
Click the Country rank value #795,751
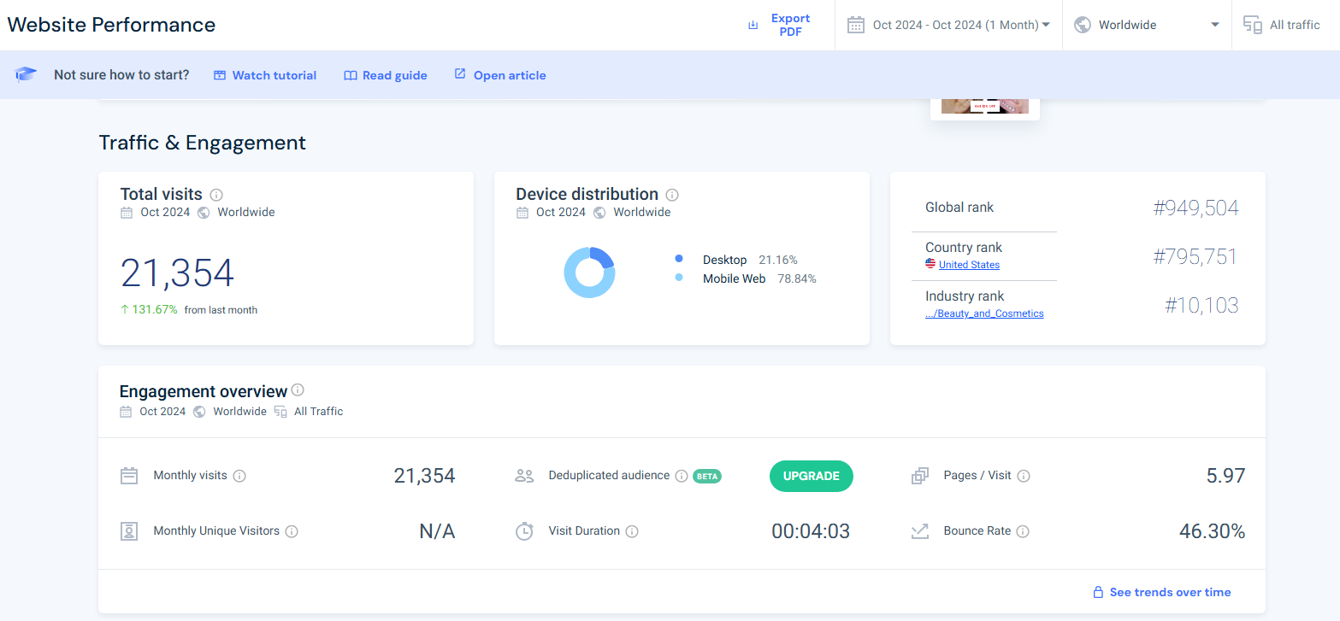coord(1195,256)
